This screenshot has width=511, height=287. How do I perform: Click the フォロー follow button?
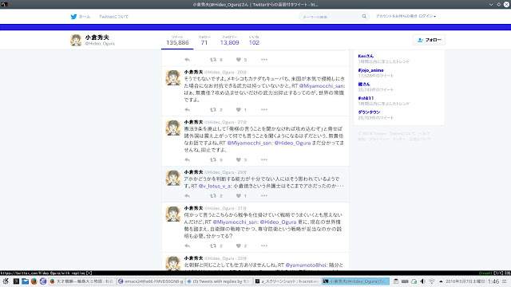(429, 40)
